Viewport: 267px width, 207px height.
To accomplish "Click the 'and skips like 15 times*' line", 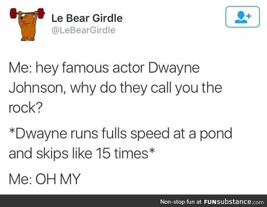I will (82, 153).
